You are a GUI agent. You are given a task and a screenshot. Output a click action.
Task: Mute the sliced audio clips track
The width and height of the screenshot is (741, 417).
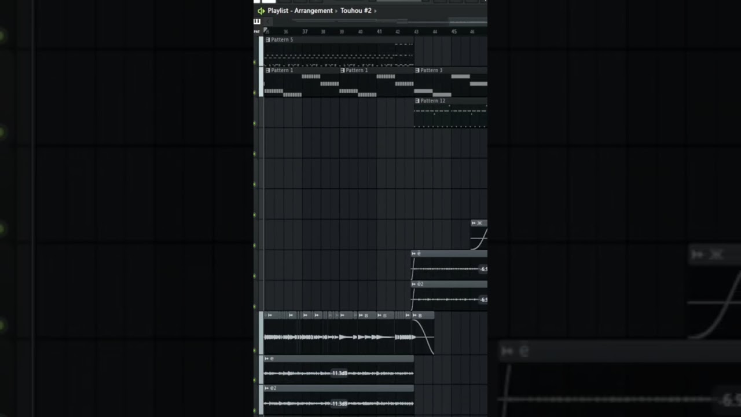[255, 350]
